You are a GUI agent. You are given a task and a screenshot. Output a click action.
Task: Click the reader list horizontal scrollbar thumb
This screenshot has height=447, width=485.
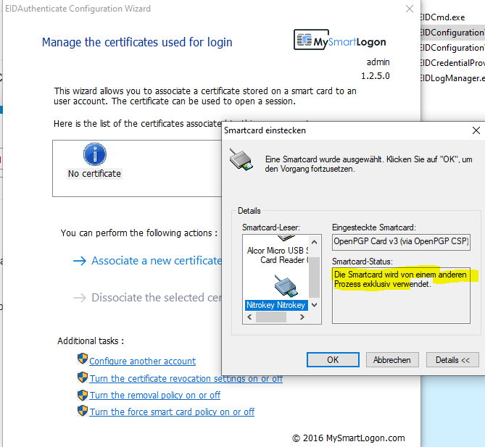pos(271,317)
